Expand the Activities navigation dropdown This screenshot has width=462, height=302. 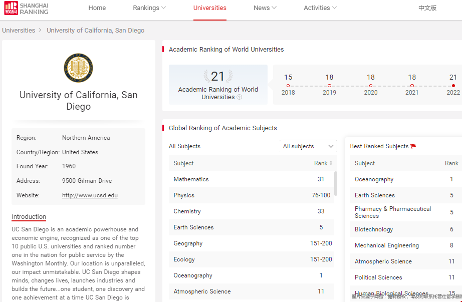point(320,8)
